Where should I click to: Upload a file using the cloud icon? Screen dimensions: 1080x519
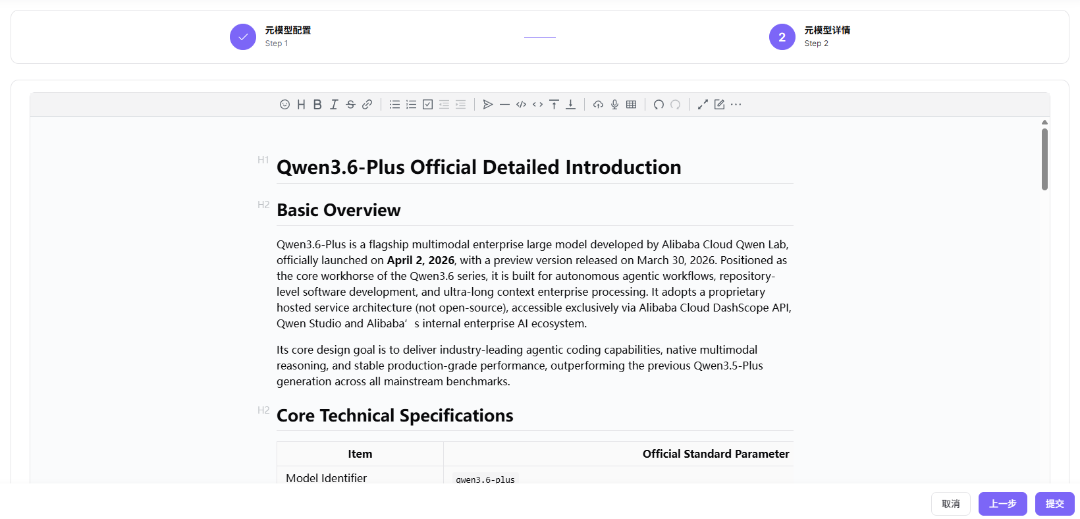(x=598, y=105)
